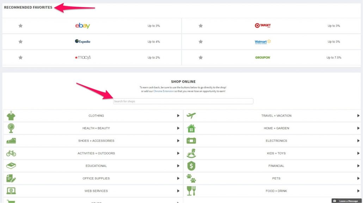
Task: Click the house Home + Garden icon
Action: click(191, 128)
